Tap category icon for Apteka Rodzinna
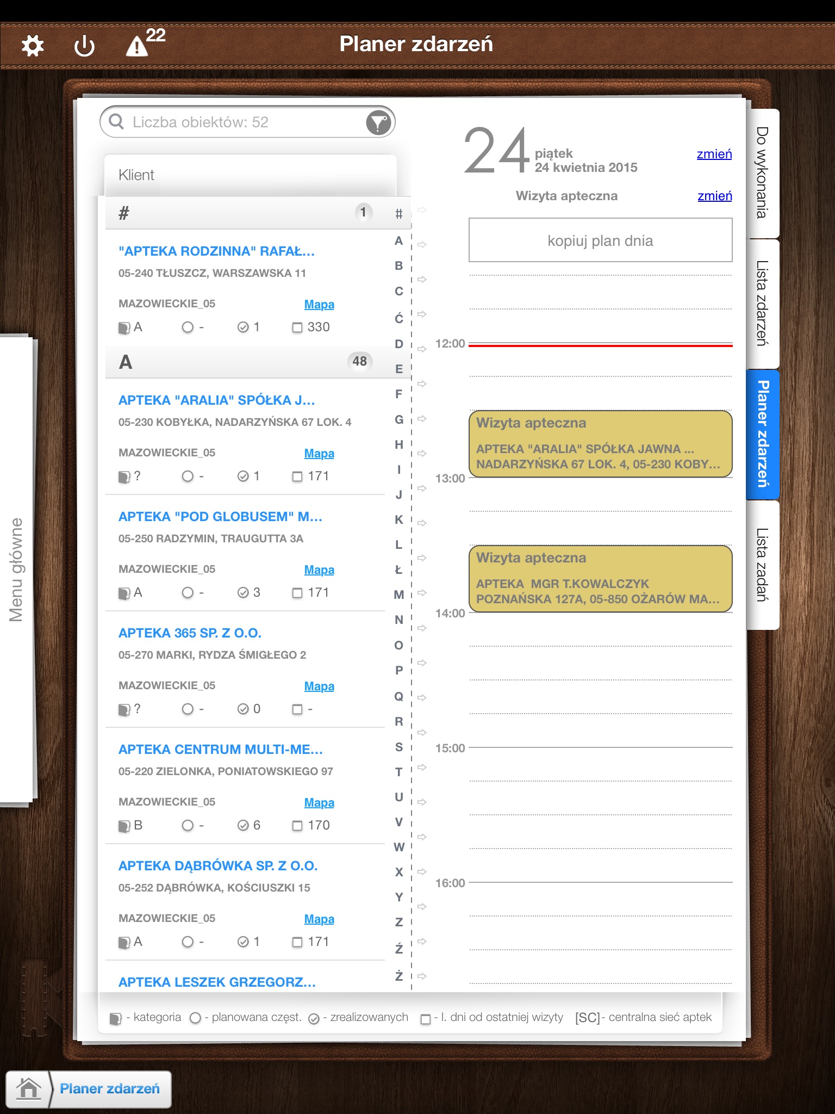Image resolution: width=835 pixels, height=1114 pixels. coord(124,327)
